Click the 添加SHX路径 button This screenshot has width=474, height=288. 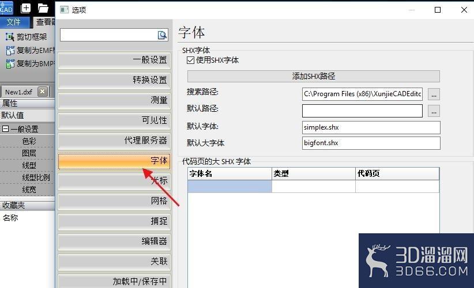314,76
